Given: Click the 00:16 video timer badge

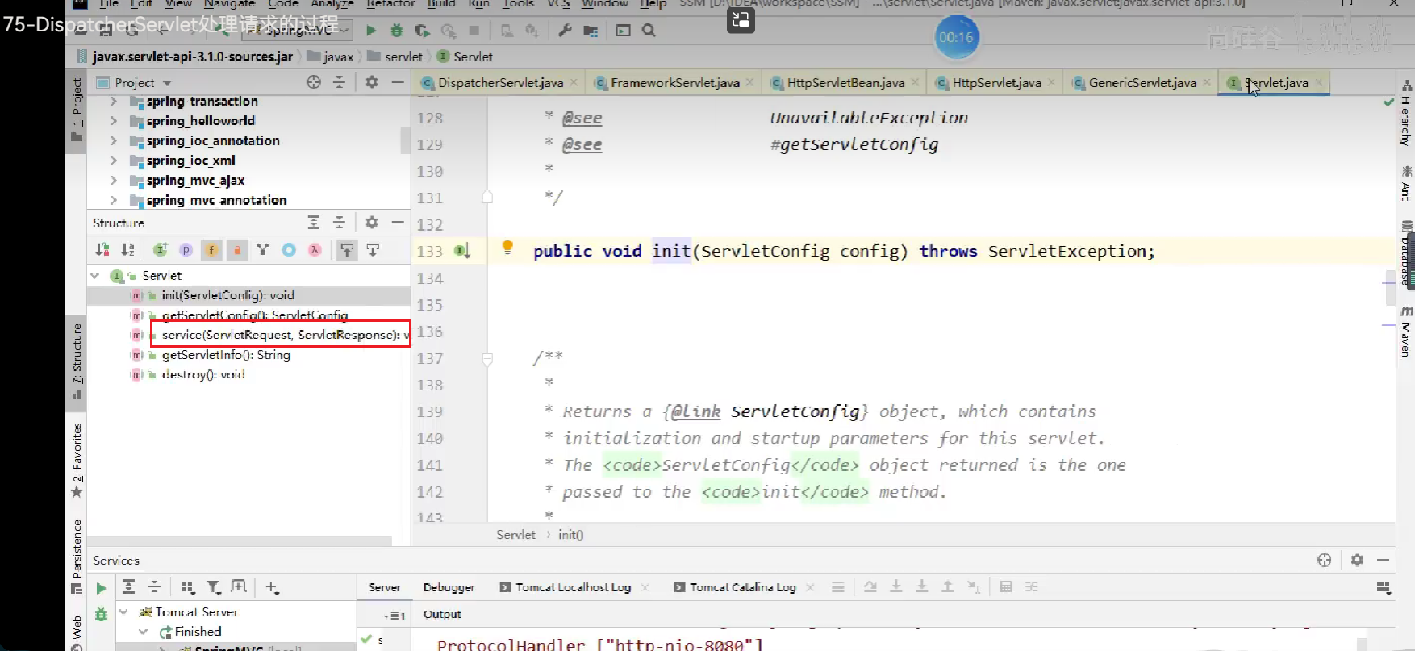Looking at the screenshot, I should 956,37.
